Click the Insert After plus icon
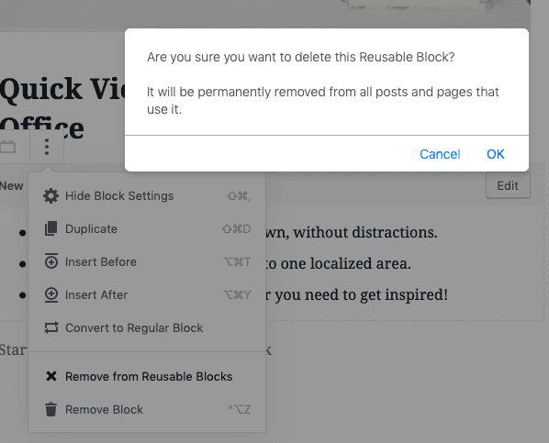The height and width of the screenshot is (443, 549). 51,294
